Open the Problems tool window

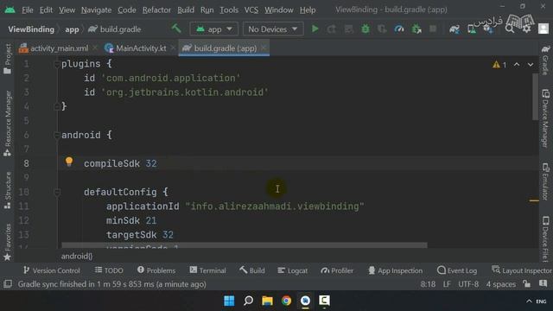click(x=156, y=270)
